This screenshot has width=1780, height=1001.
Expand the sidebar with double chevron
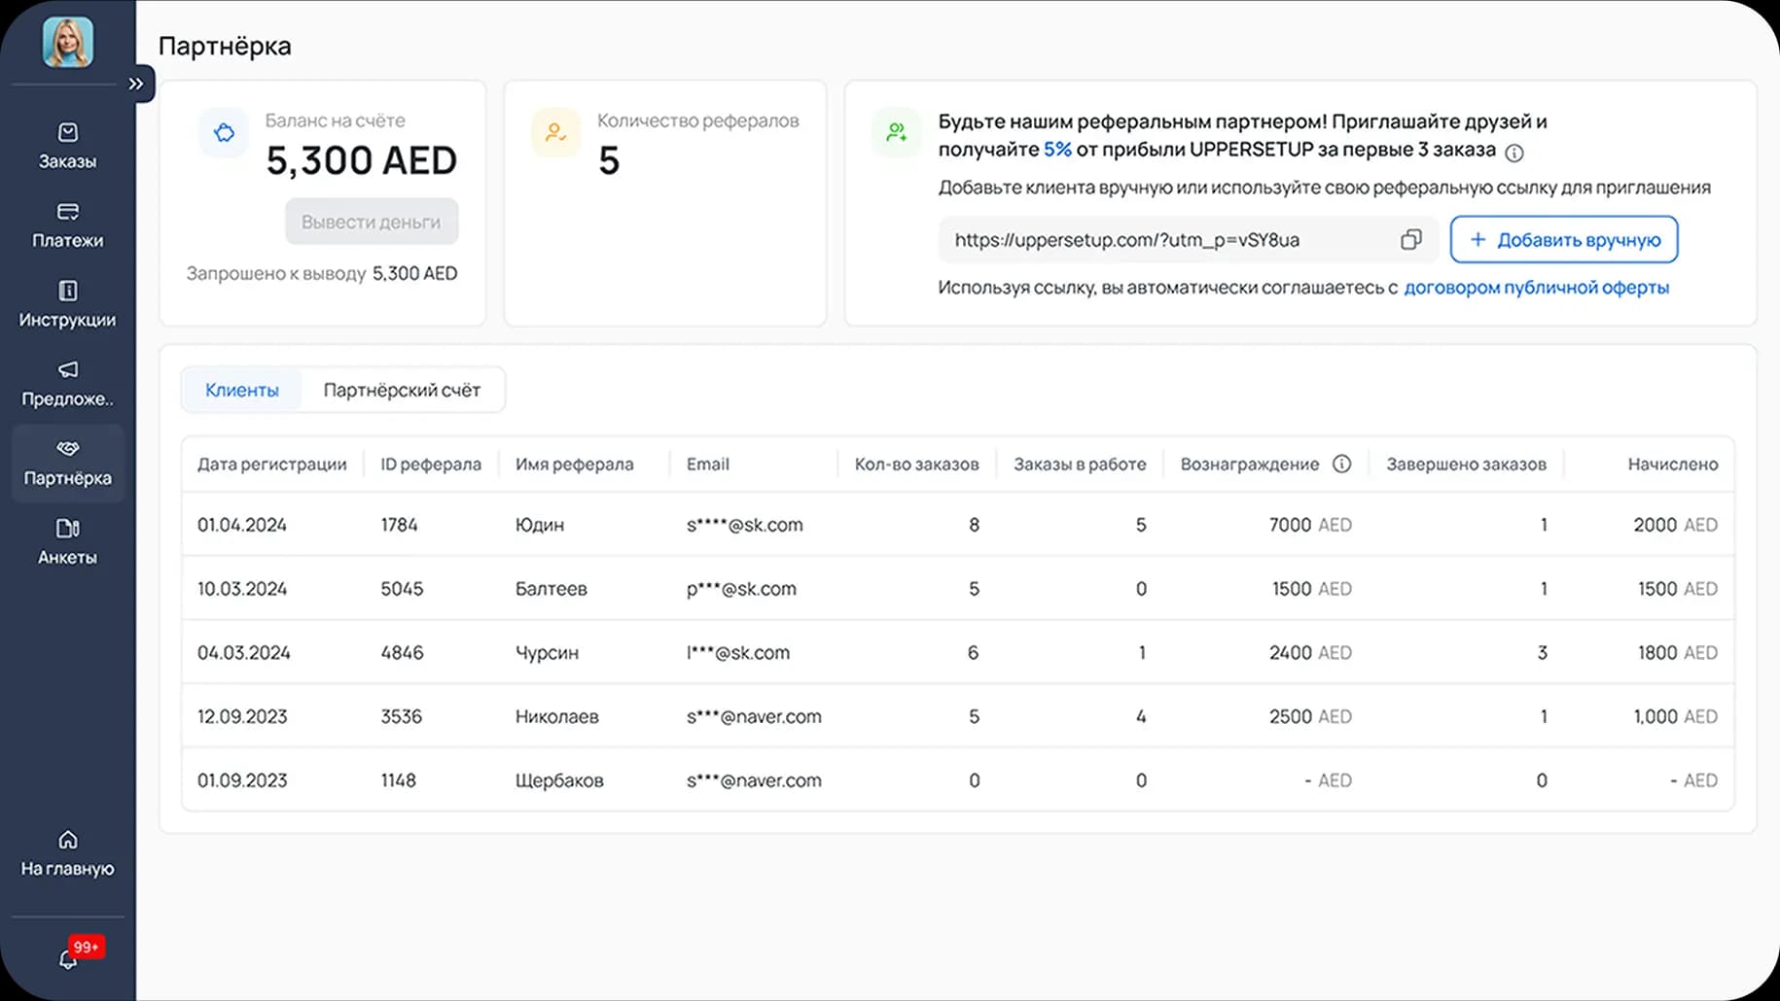[x=136, y=84]
